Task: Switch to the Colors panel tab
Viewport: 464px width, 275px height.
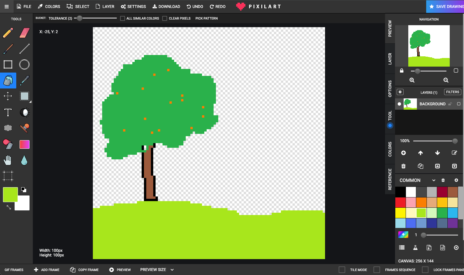Action: (x=390, y=150)
